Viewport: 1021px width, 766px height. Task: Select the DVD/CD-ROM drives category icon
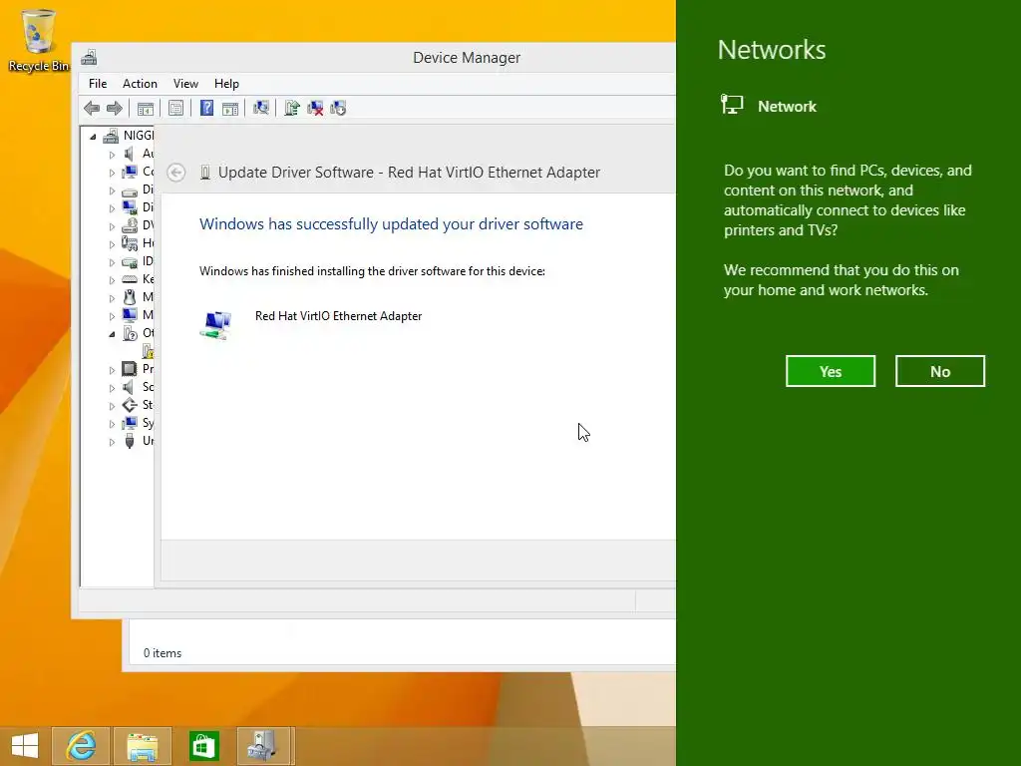pyautogui.click(x=130, y=226)
